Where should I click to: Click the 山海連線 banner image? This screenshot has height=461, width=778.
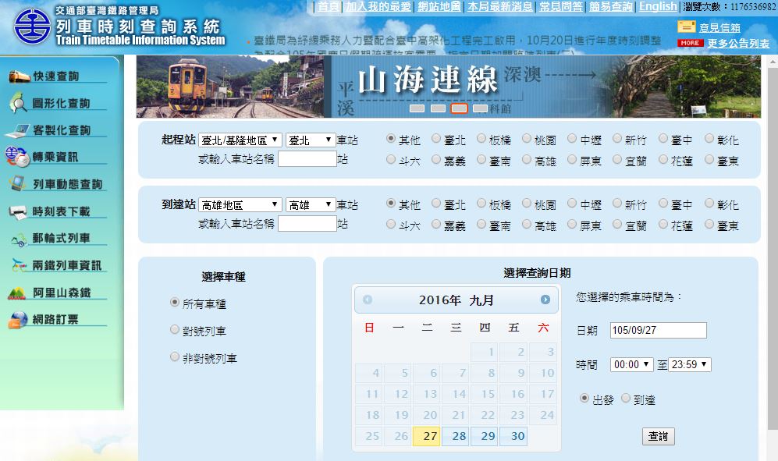pos(449,87)
